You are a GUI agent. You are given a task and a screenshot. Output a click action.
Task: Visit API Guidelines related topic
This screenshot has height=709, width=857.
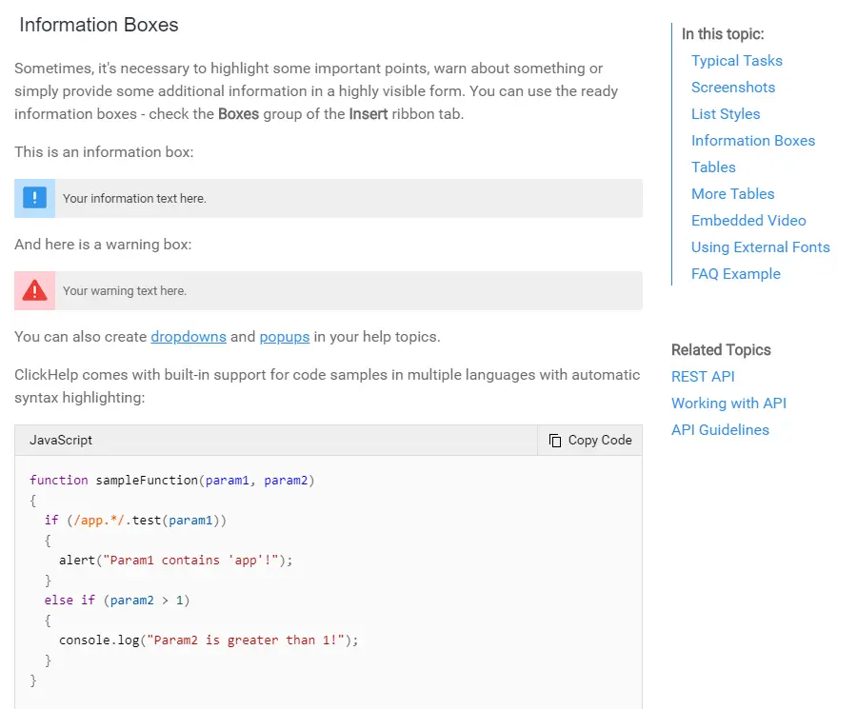719,430
